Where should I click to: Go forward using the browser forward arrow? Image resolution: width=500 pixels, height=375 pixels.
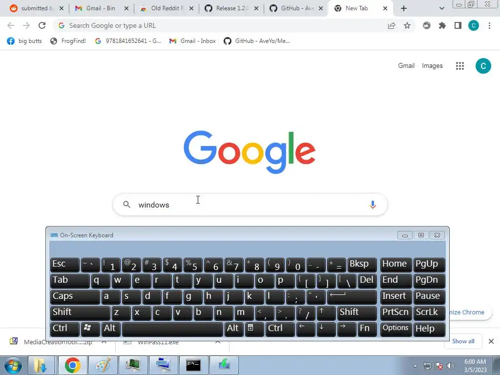coord(26,25)
